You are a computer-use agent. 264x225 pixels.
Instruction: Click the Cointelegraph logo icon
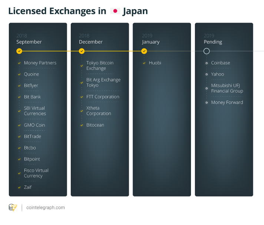[x=13, y=208]
